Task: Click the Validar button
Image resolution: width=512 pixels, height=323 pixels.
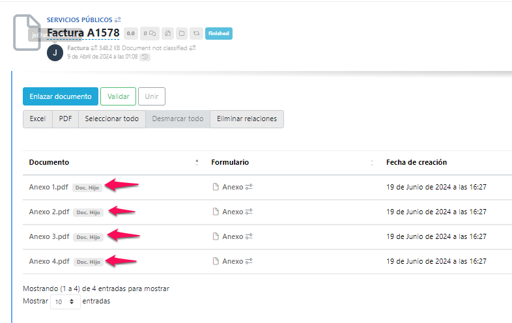Action: pos(118,96)
